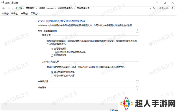Refresh the page with the refresh icon
This screenshot has height=111, width=177.
point(154,8)
